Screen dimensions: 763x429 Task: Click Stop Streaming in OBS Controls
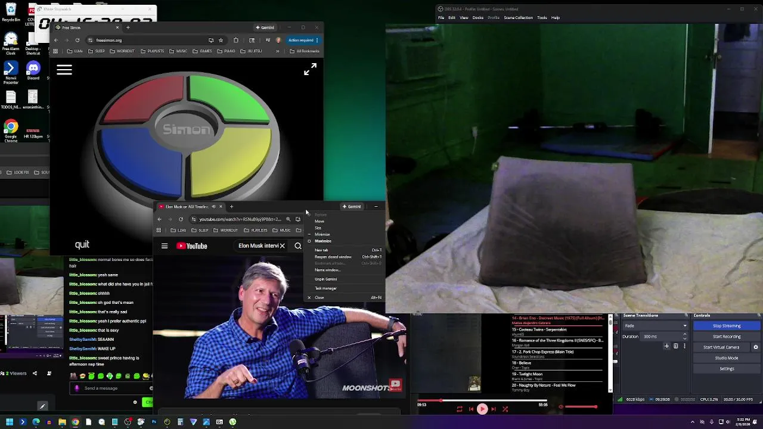coord(727,326)
